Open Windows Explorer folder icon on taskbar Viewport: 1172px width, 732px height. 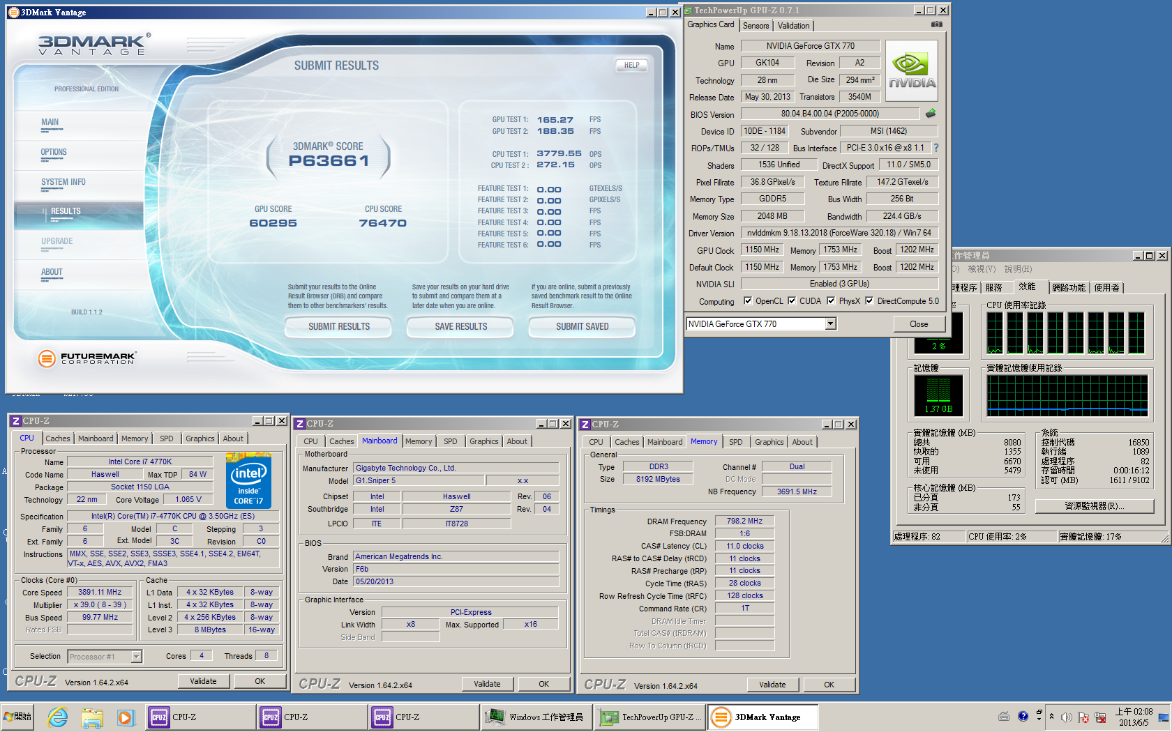(92, 717)
